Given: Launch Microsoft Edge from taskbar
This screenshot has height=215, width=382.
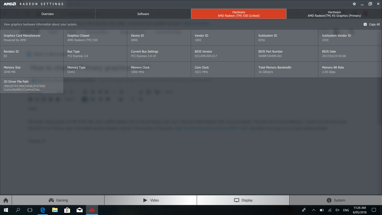Looking at the screenshot, I should [x=42, y=210].
